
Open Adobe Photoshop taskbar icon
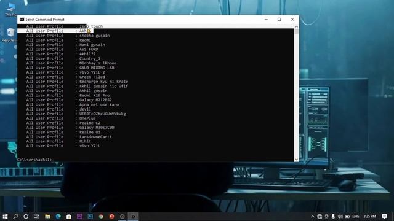pos(90,216)
